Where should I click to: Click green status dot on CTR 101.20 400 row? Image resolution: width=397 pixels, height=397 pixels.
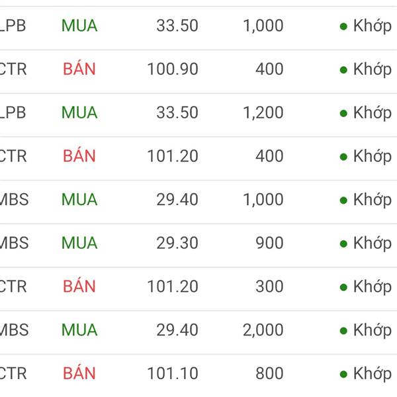pos(343,157)
